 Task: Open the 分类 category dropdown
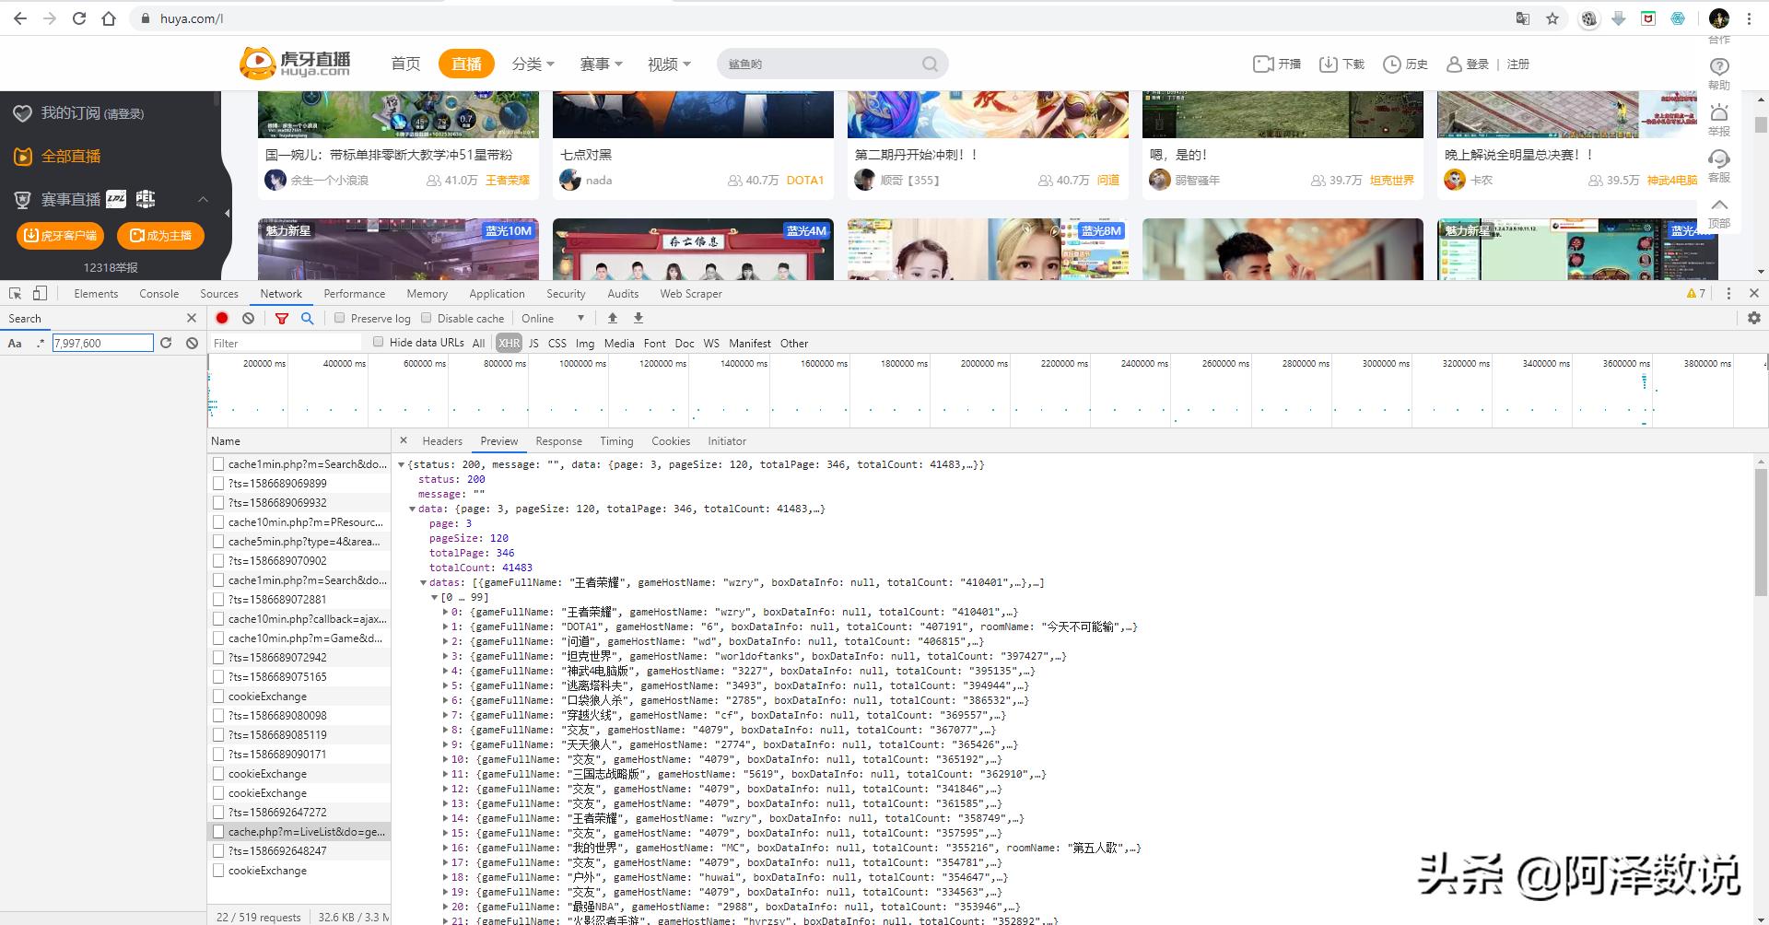(533, 64)
